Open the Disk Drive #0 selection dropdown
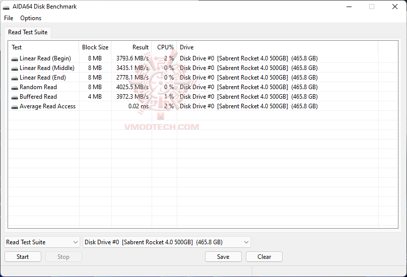407x277 pixels. 166,242
